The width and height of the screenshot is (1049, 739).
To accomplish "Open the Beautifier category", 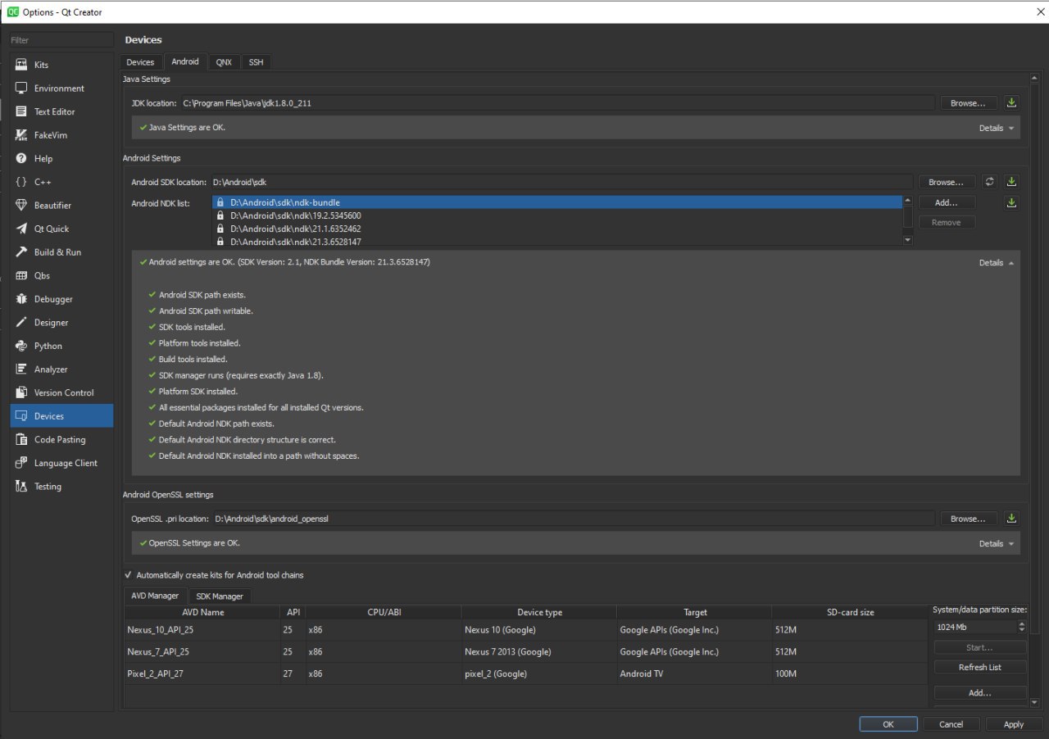I will [x=61, y=206].
